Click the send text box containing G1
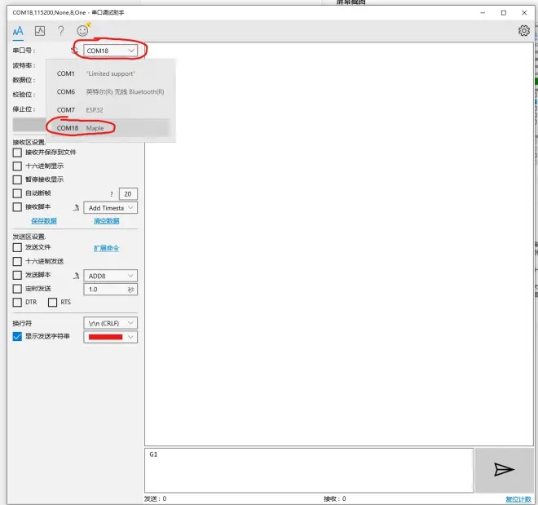This screenshot has width=538, height=505. (309, 470)
